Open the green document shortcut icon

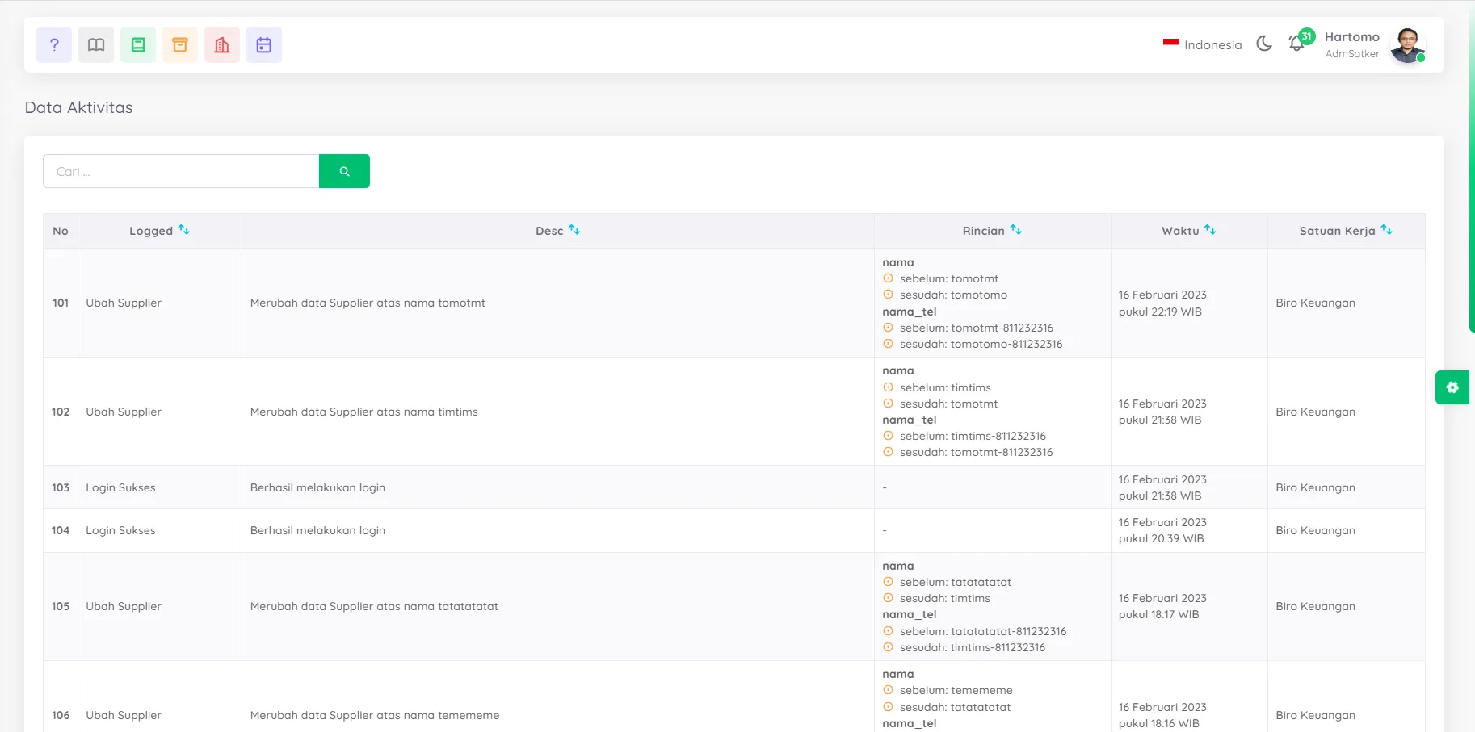coord(138,45)
